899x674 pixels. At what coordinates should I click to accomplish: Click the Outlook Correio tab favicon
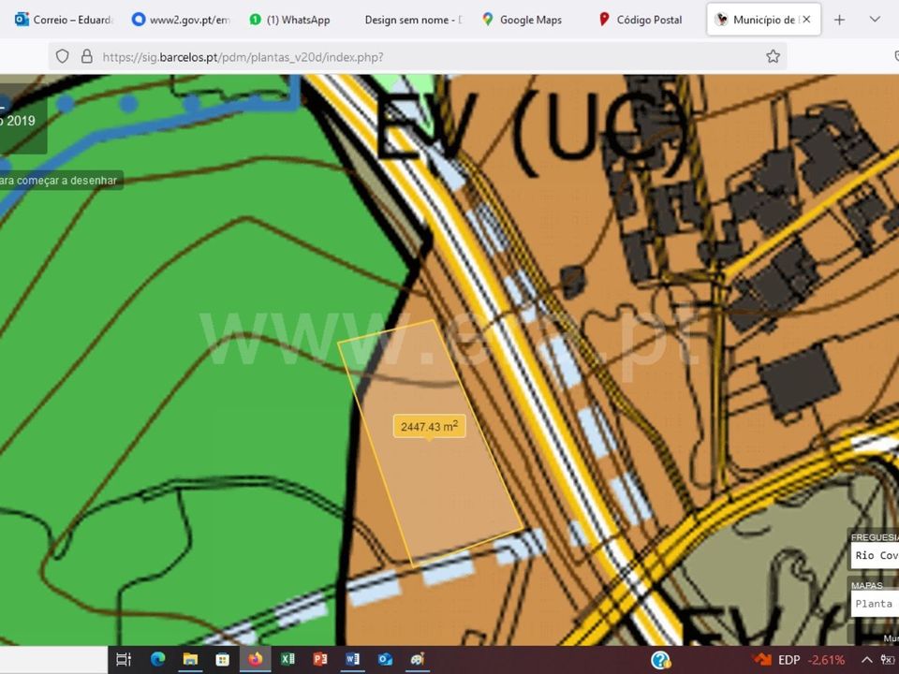click(22, 20)
